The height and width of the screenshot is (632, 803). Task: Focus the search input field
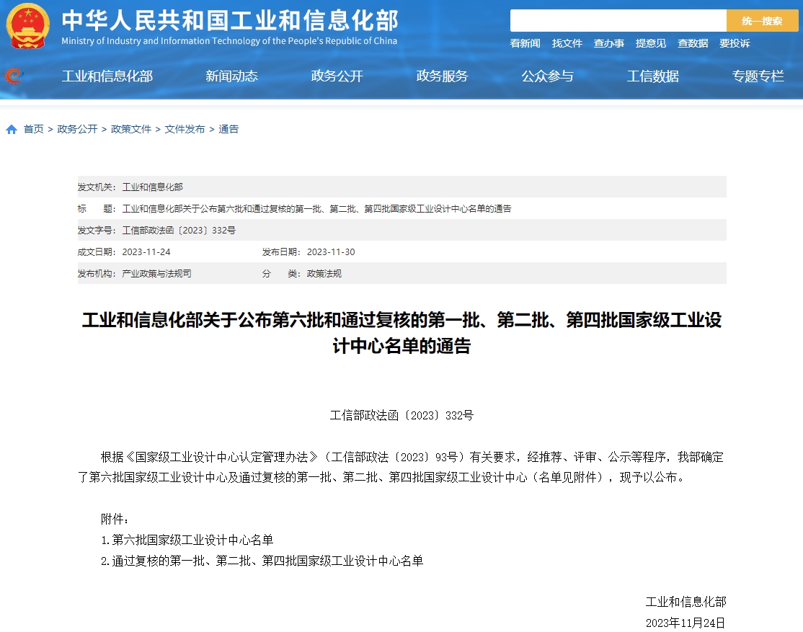pos(618,21)
